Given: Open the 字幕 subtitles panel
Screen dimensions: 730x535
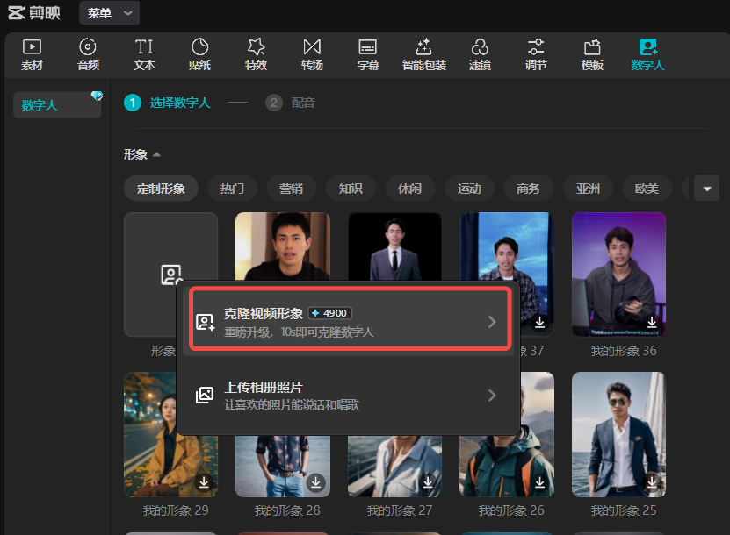Looking at the screenshot, I should point(368,55).
